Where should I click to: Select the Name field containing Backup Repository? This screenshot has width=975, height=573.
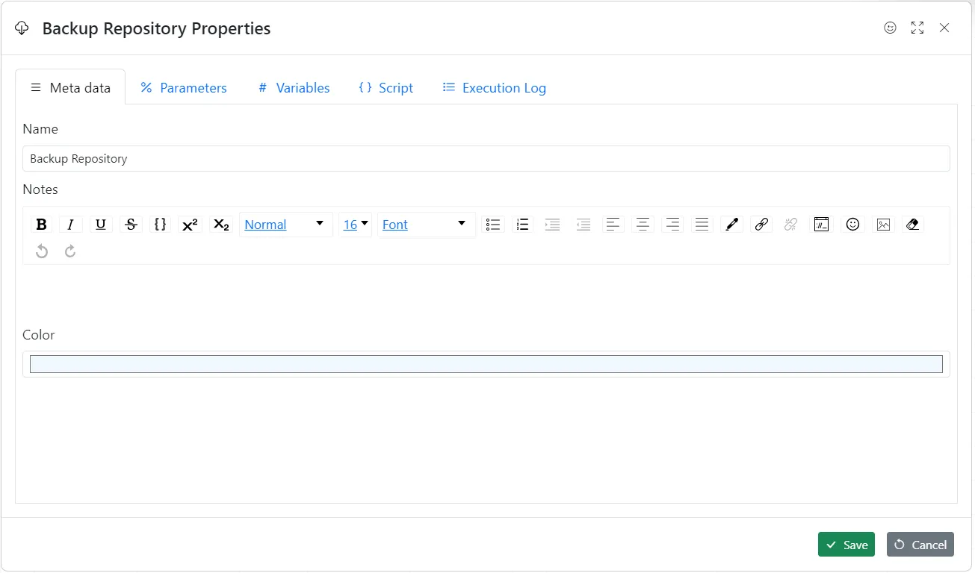tap(486, 158)
